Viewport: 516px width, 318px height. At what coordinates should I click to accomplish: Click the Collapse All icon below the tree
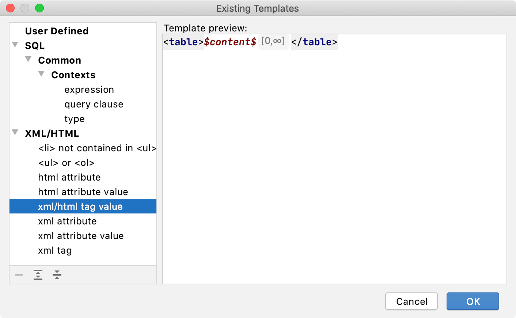(57, 275)
